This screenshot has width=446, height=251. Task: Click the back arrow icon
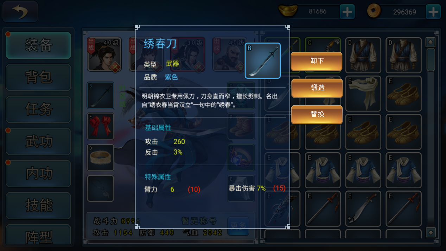coord(20,12)
